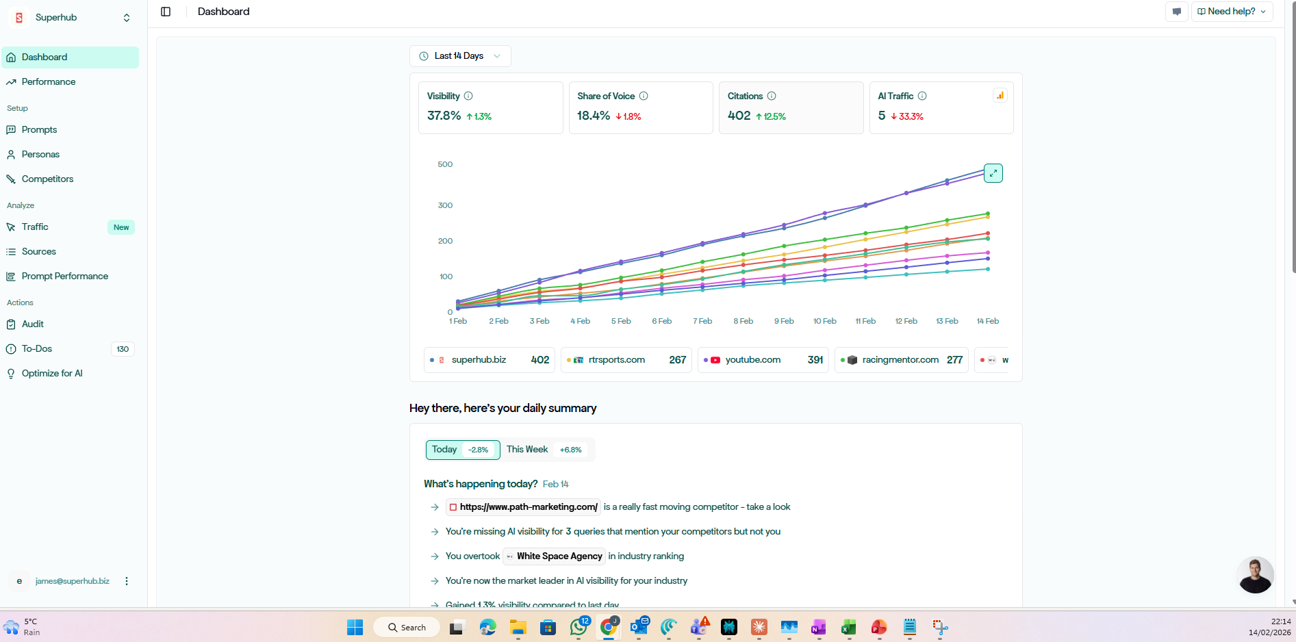Open Microsoft Store from taskbar
This screenshot has height=642, width=1296.
548,627
